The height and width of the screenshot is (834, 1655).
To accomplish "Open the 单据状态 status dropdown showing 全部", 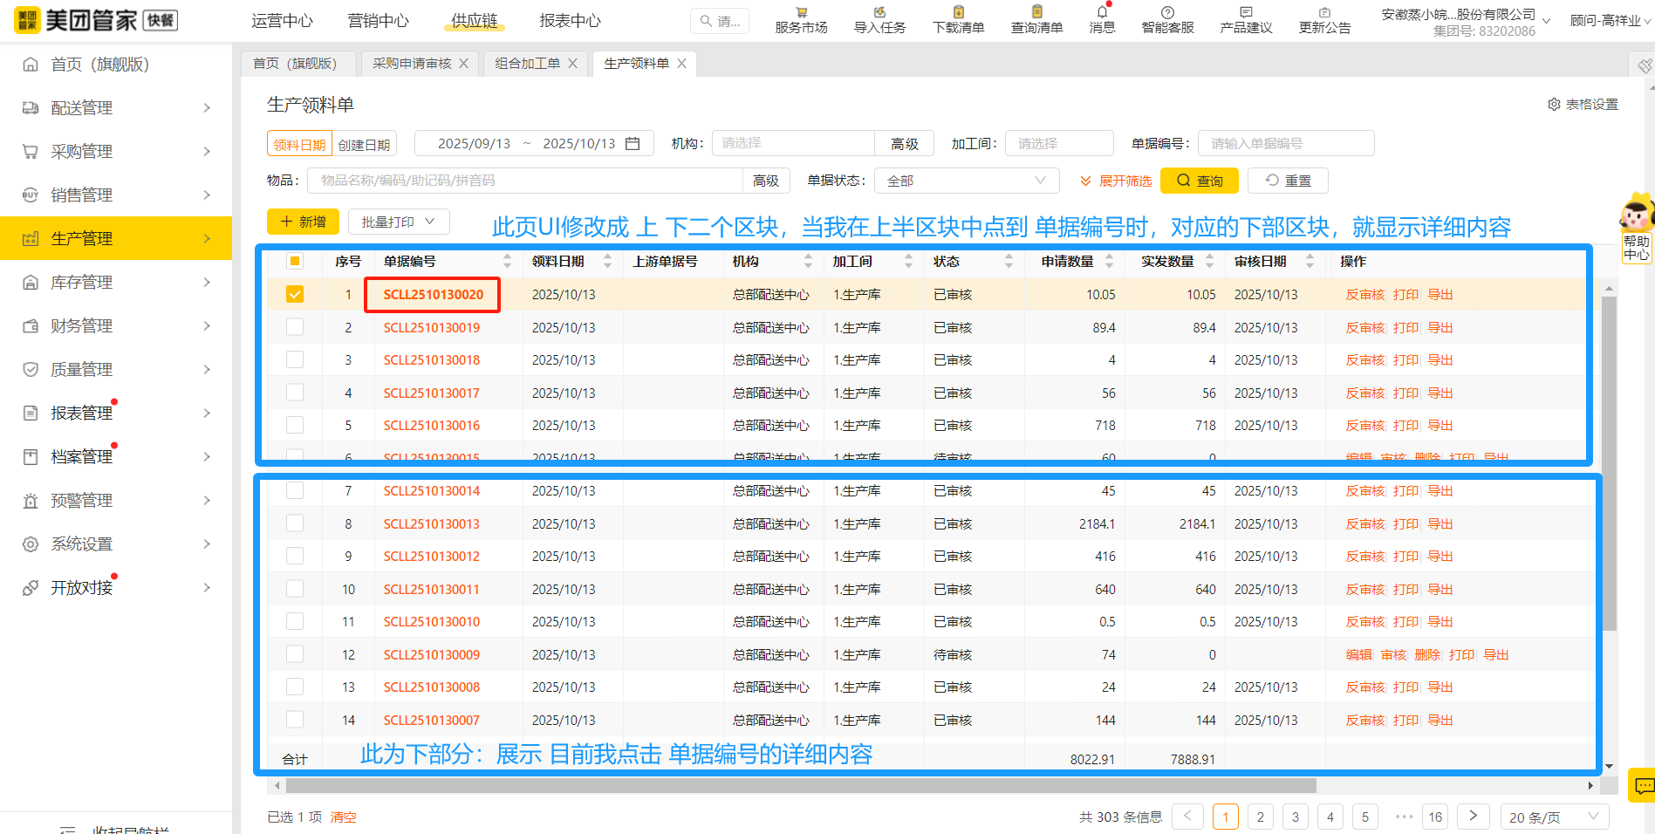I will 966,181.
